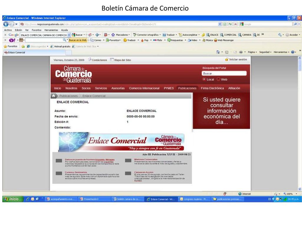Click the Hotmail gratuito favorites link
This screenshot has width=302, height=226.
click(x=60, y=46)
